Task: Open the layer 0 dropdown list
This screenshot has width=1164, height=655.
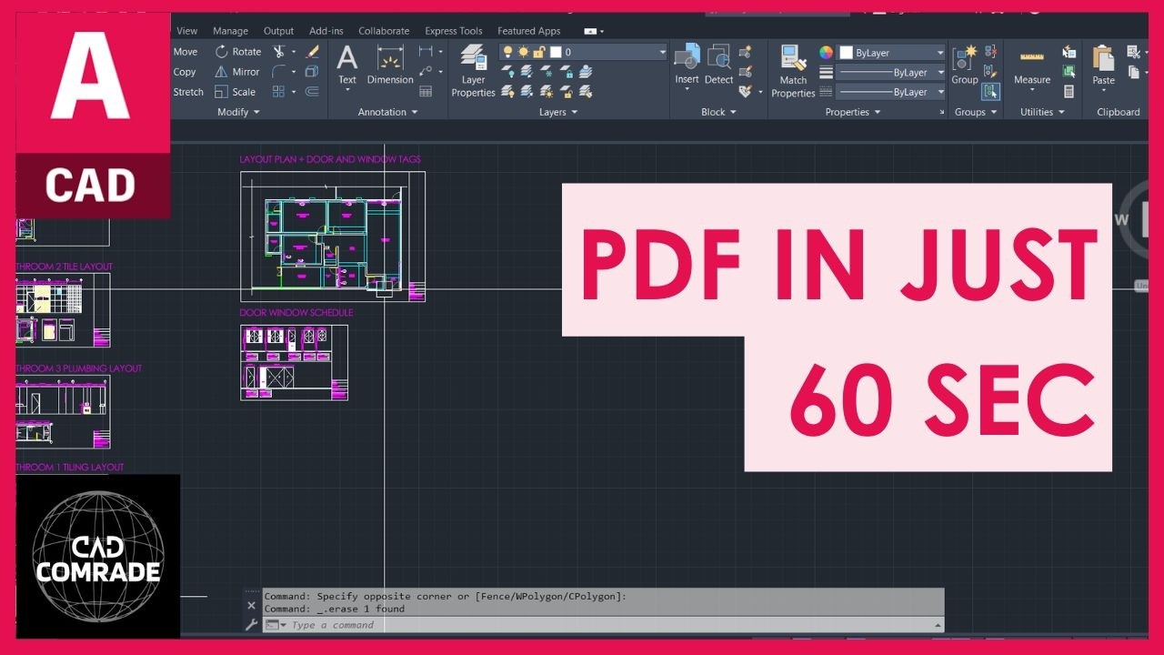Action: click(662, 53)
